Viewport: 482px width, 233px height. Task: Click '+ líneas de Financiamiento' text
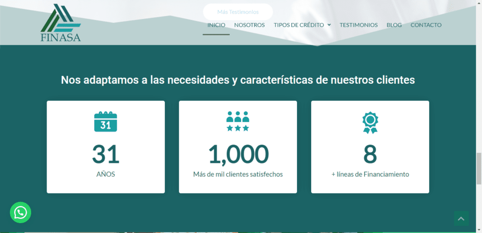(x=370, y=174)
